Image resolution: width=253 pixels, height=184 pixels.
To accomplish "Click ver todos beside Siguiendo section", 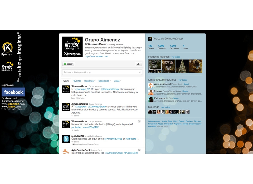I will click(166, 107).
